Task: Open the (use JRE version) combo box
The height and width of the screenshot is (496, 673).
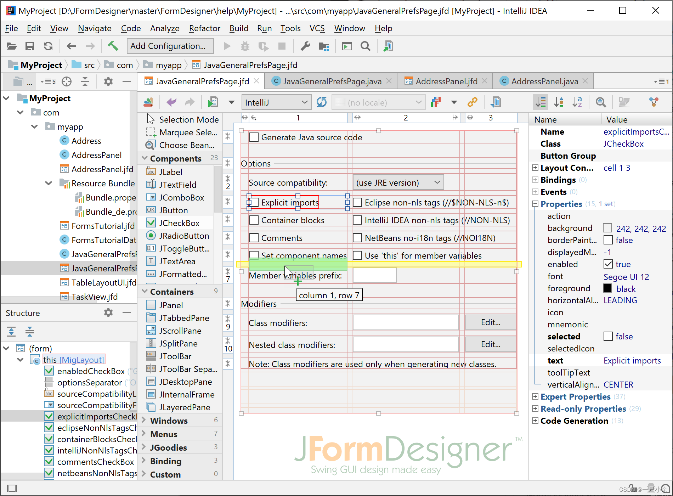Action: (398, 182)
